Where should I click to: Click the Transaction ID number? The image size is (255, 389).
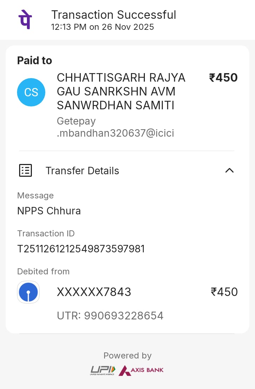tap(81, 249)
